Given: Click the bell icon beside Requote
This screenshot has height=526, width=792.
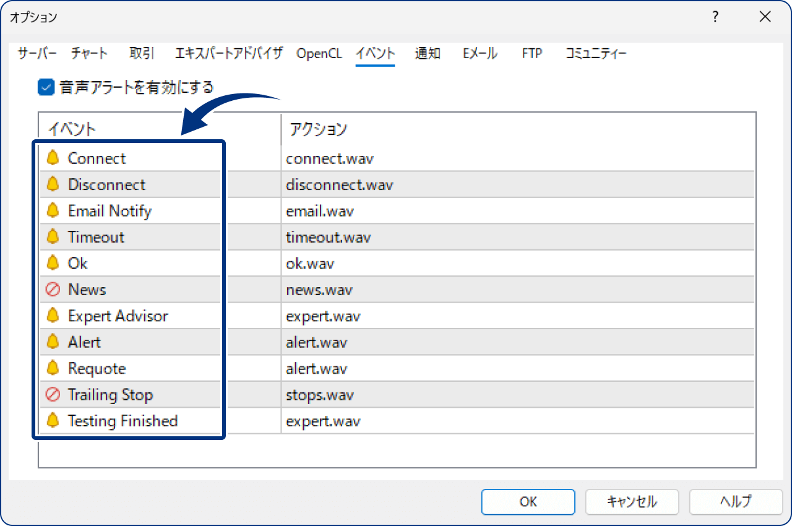Looking at the screenshot, I should pos(53,369).
